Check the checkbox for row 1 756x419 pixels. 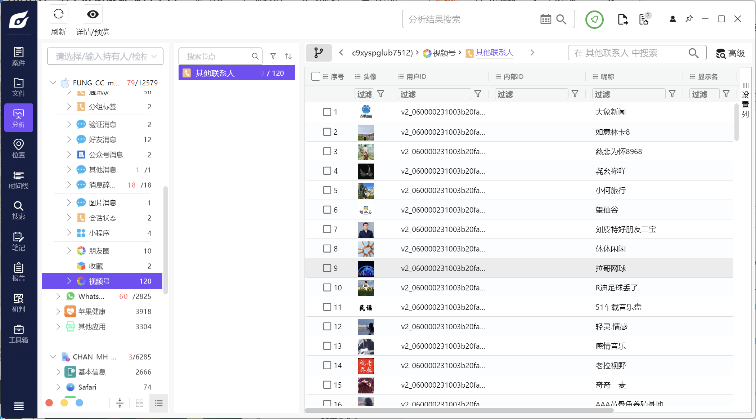(327, 112)
